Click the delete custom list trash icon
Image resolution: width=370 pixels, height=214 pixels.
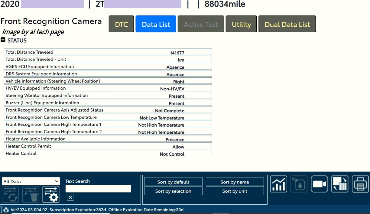[x=31, y=194]
